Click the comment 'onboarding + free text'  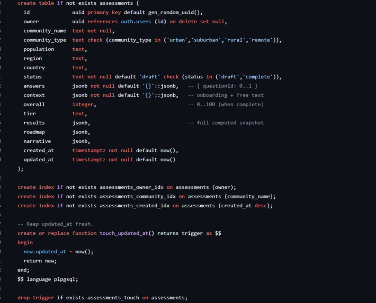point(230,95)
